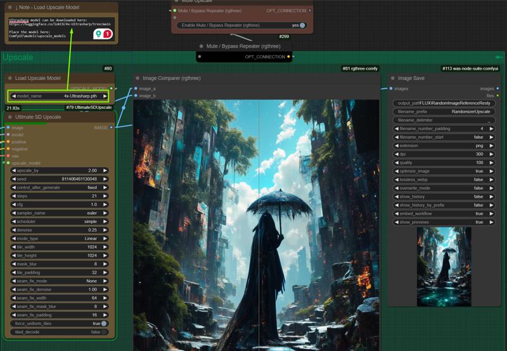Click the negative input socket
This screenshot has width=507, height=351.
click(8, 149)
